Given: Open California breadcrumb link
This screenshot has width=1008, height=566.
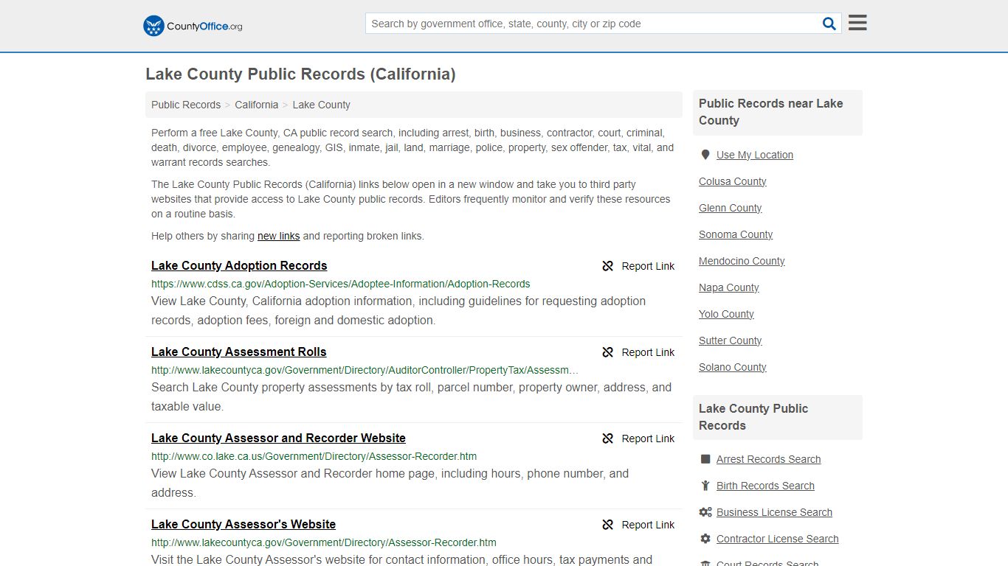Looking at the screenshot, I should point(257,105).
